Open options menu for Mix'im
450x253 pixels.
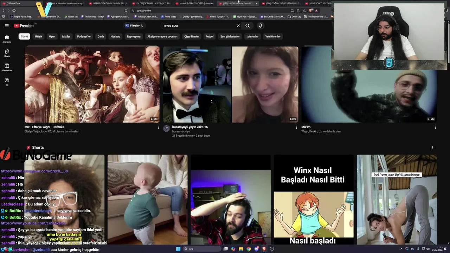[x=435, y=127]
